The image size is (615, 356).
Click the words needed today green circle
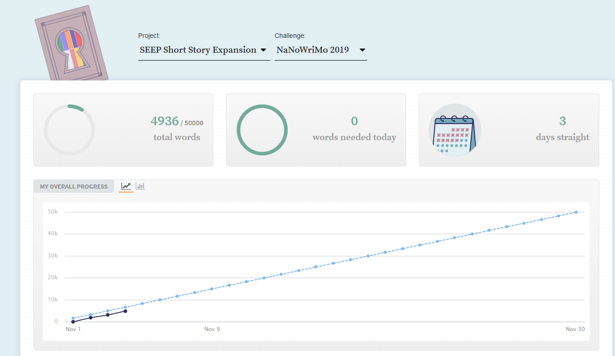[x=262, y=130]
